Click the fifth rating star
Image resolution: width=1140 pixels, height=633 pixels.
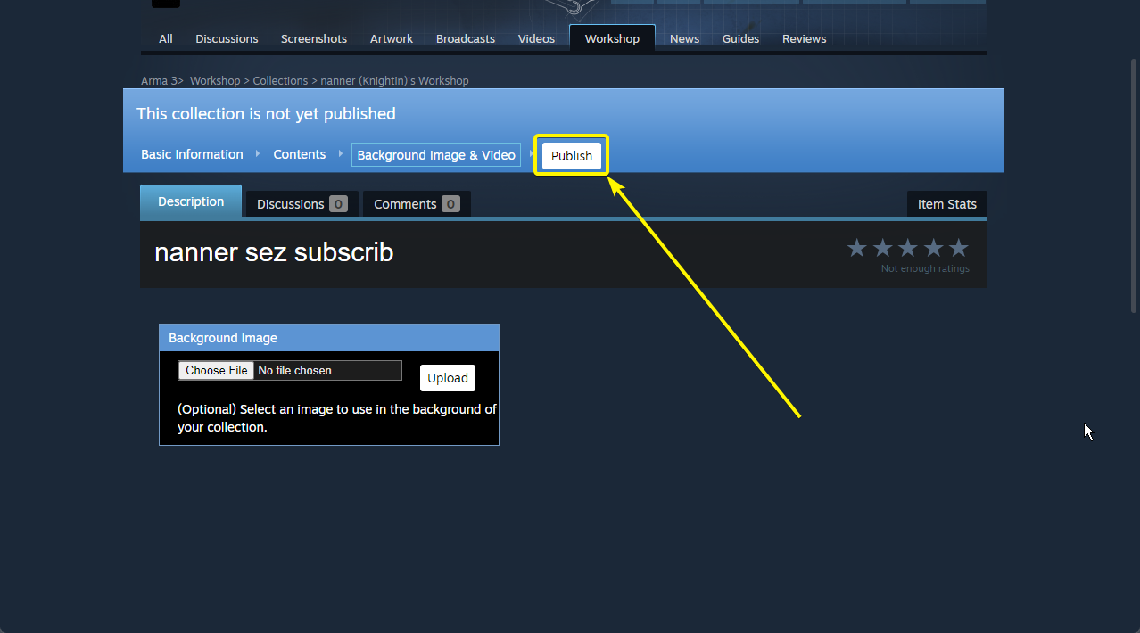pyautogui.click(x=958, y=248)
